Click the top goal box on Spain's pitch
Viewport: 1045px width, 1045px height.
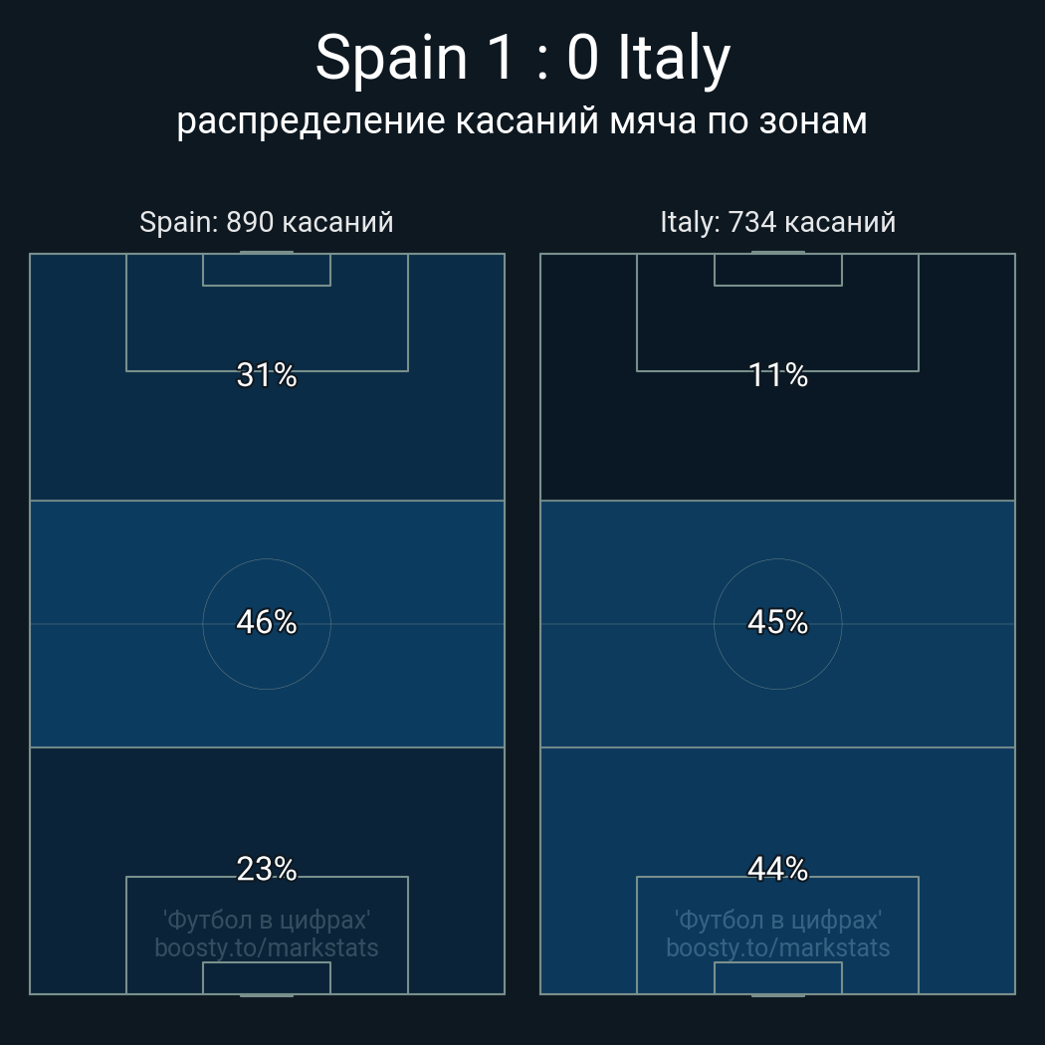pos(267,270)
